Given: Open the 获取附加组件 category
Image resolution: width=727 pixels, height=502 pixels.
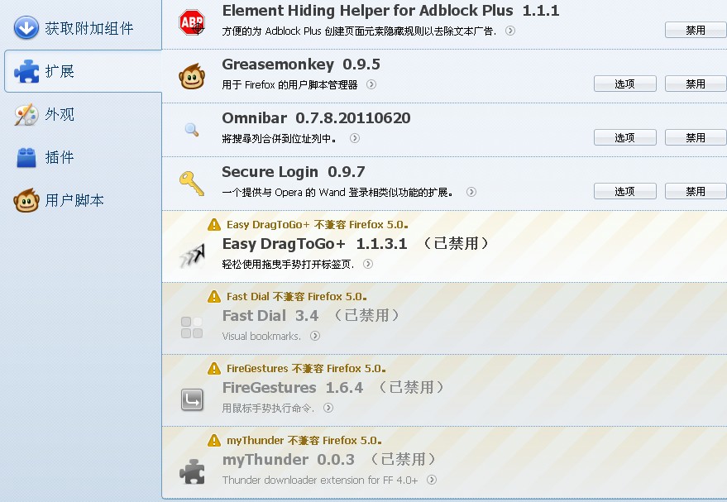Looking at the screenshot, I should coord(81,28).
